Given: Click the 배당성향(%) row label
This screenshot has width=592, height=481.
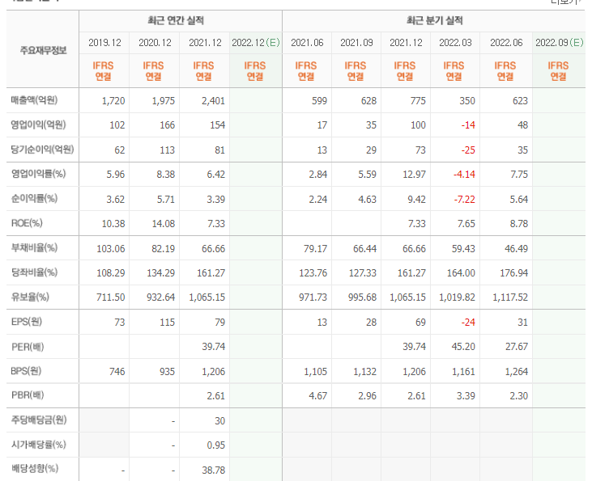Looking at the screenshot, I should pos(34,469).
